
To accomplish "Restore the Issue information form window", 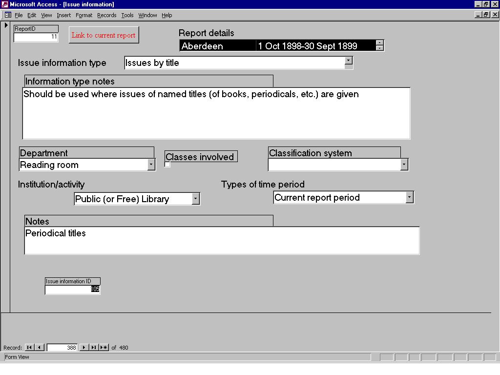I will [486, 15].
